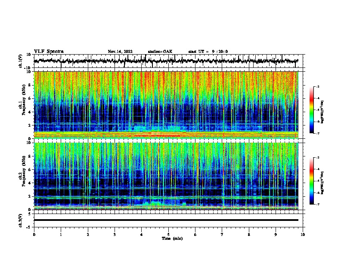
Task: Click time axis tick label "6"
Action: click(x=195, y=235)
